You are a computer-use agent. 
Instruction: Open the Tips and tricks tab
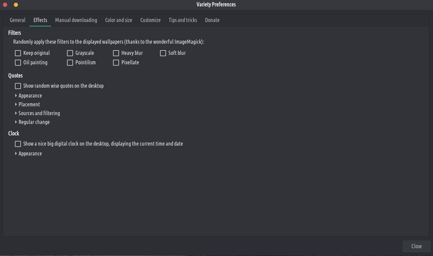183,20
